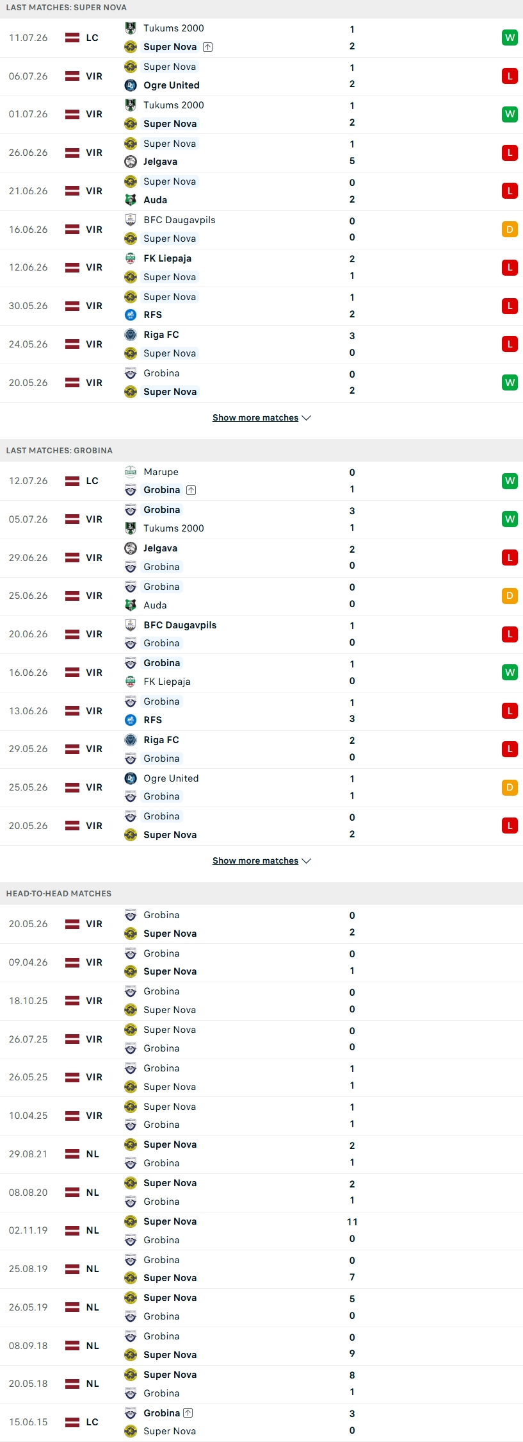Click the Marupe logo in 12.07.26 match
This screenshot has width=523, height=1442.
[x=131, y=472]
